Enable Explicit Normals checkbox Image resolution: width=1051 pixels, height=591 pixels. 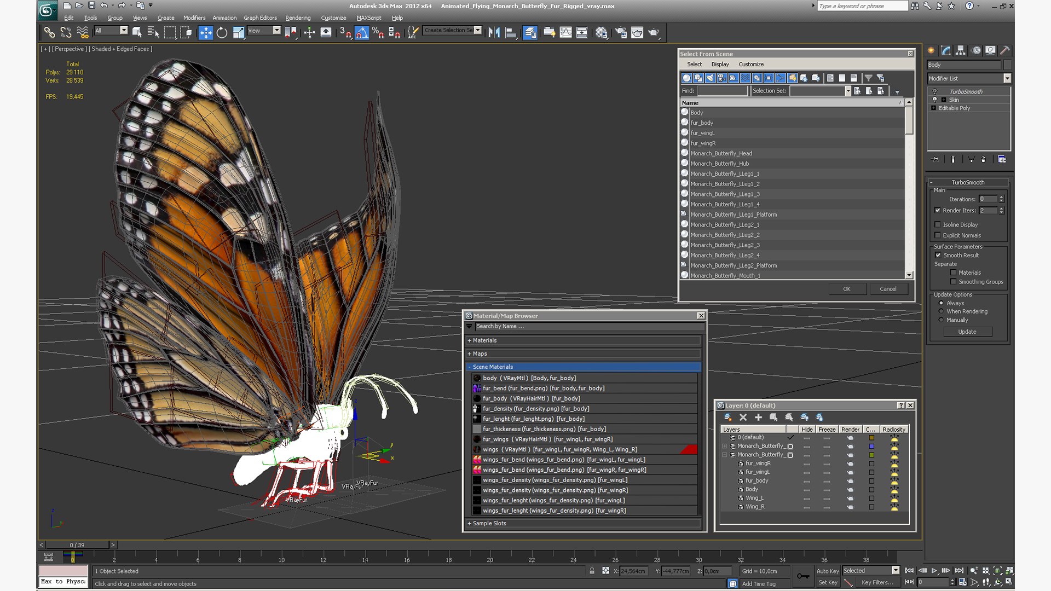(x=938, y=236)
